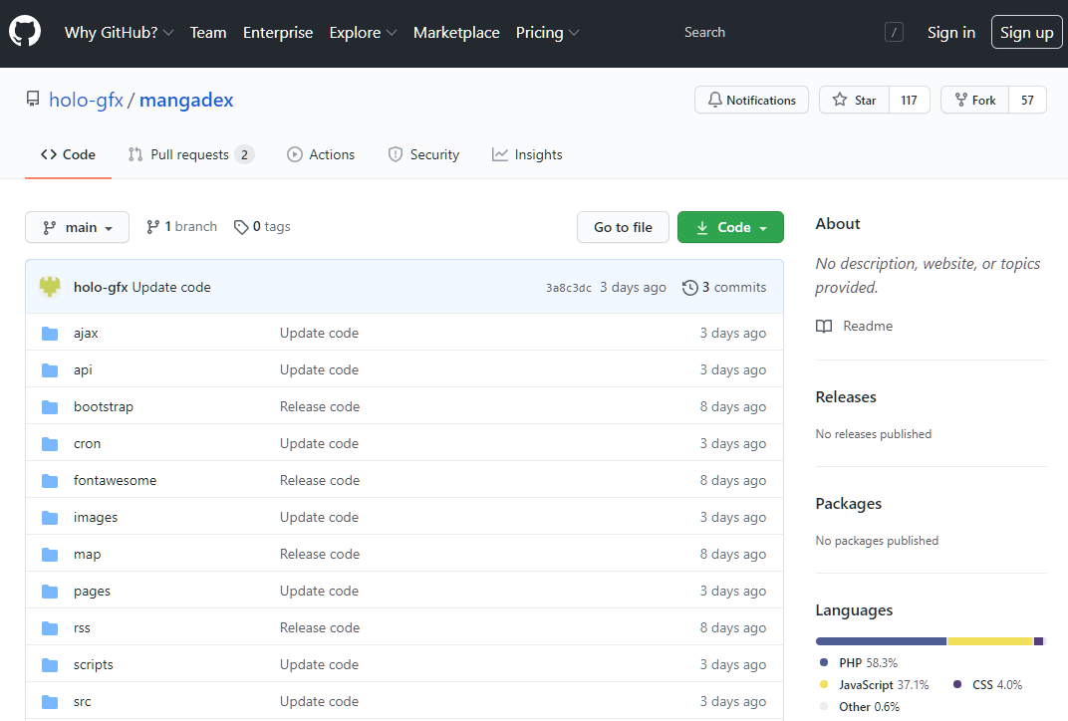Open the Notifications subscription button
The width and height of the screenshot is (1068, 721).
click(751, 100)
